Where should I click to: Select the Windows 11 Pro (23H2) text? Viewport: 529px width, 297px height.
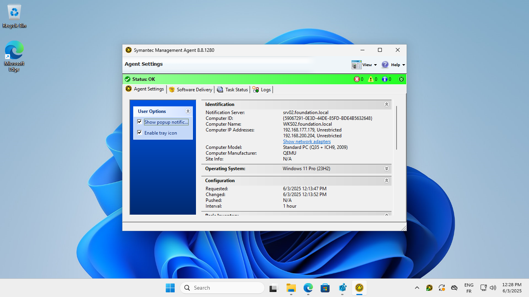pyautogui.click(x=306, y=169)
